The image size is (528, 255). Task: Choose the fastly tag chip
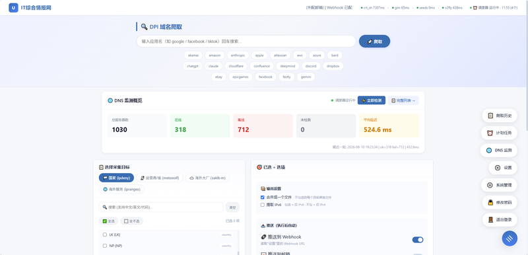point(286,77)
